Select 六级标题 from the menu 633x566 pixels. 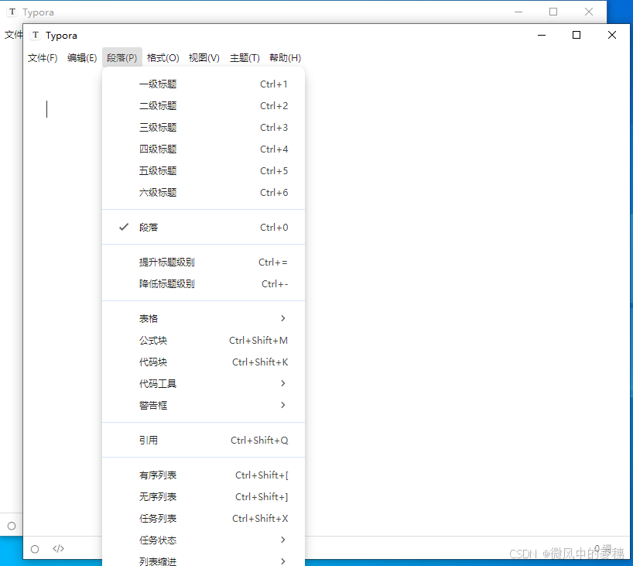pos(204,193)
